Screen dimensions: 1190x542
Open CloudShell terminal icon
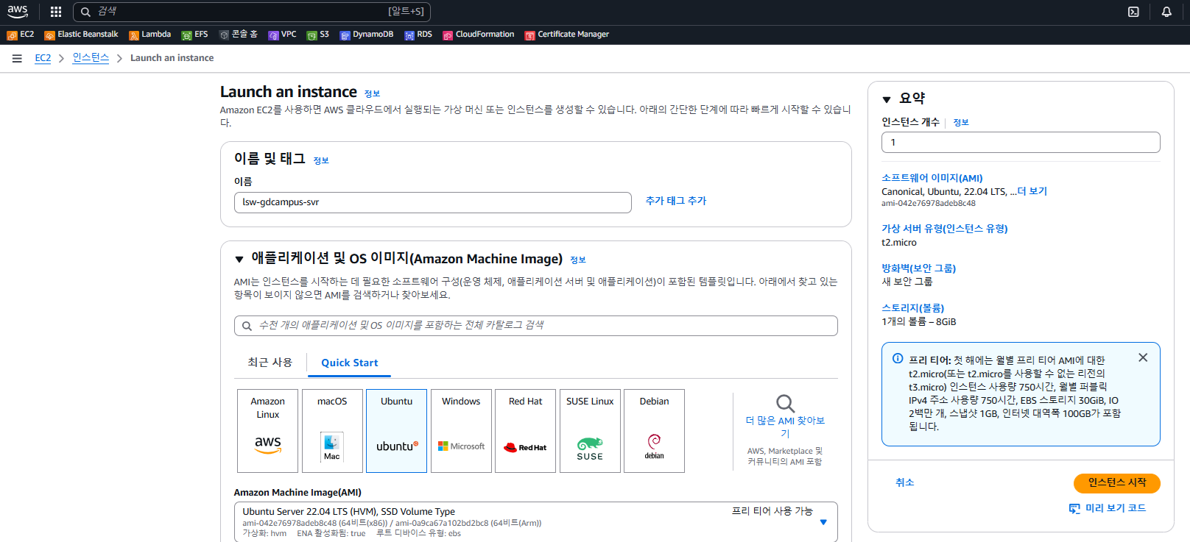[1133, 12]
